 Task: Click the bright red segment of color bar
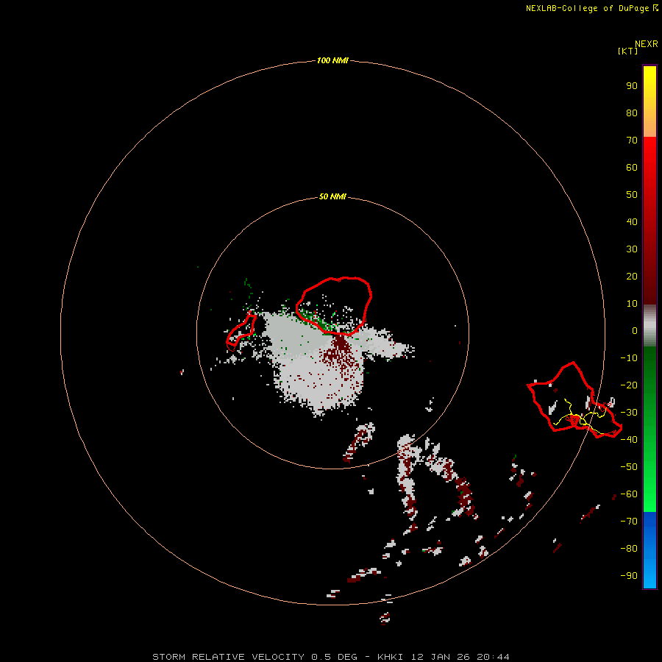coord(649,219)
